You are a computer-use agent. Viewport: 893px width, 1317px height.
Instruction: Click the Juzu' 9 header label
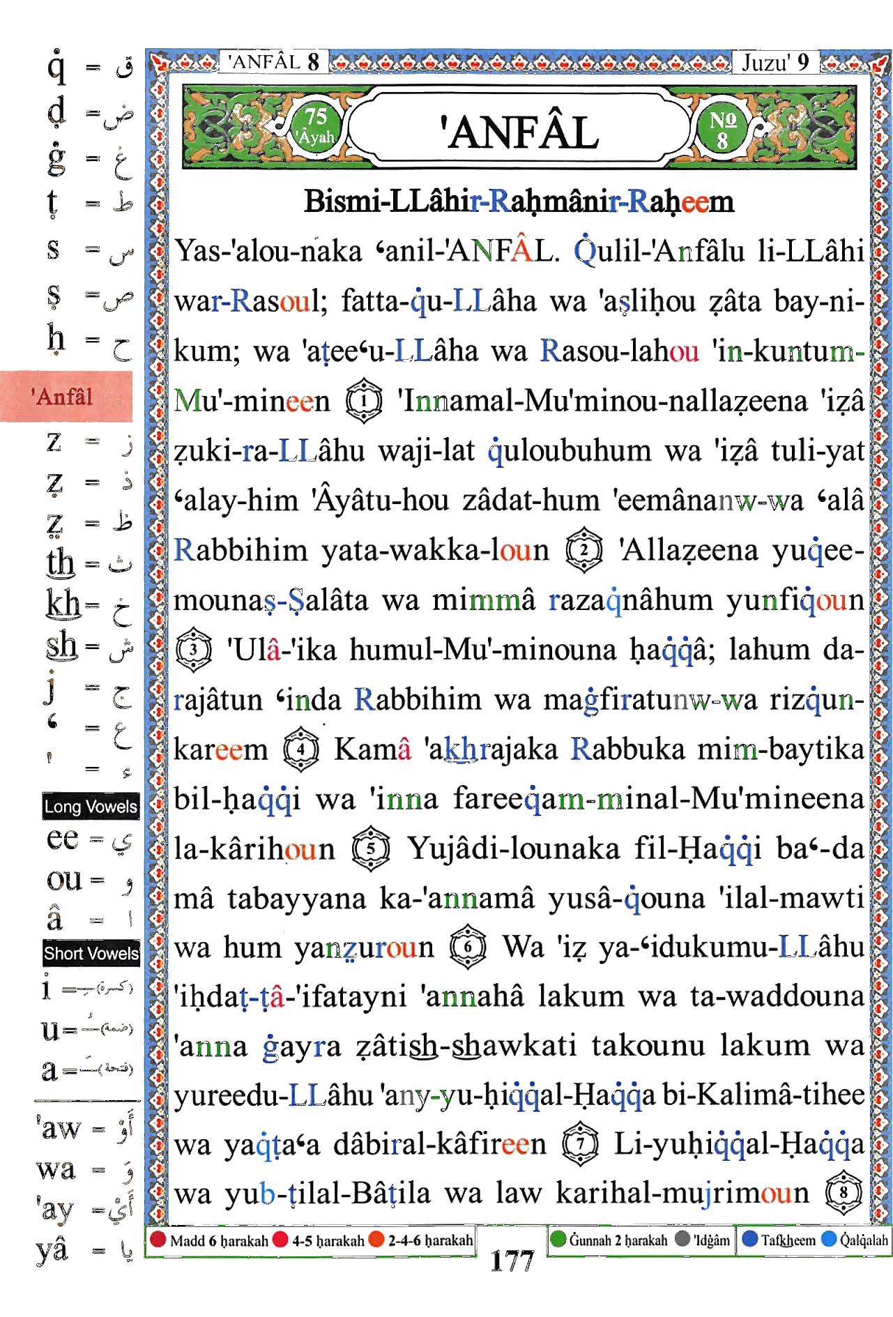coord(775,62)
